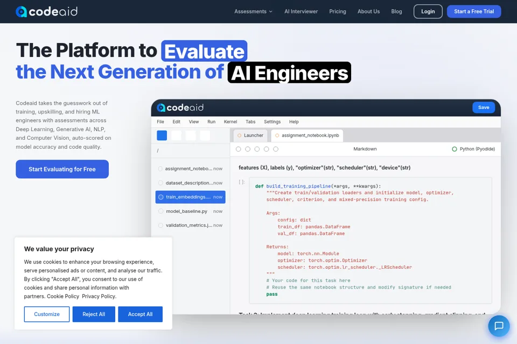Open the Run menu in the notebook

point(211,122)
